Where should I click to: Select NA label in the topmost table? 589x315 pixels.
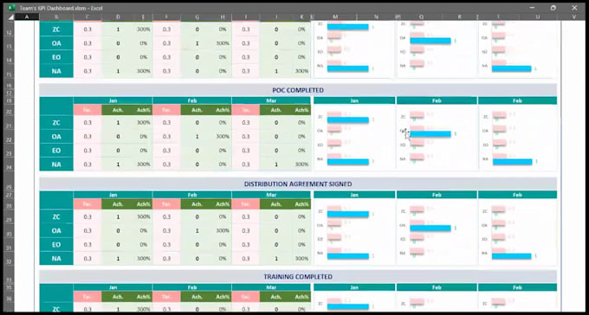pyautogui.click(x=56, y=71)
